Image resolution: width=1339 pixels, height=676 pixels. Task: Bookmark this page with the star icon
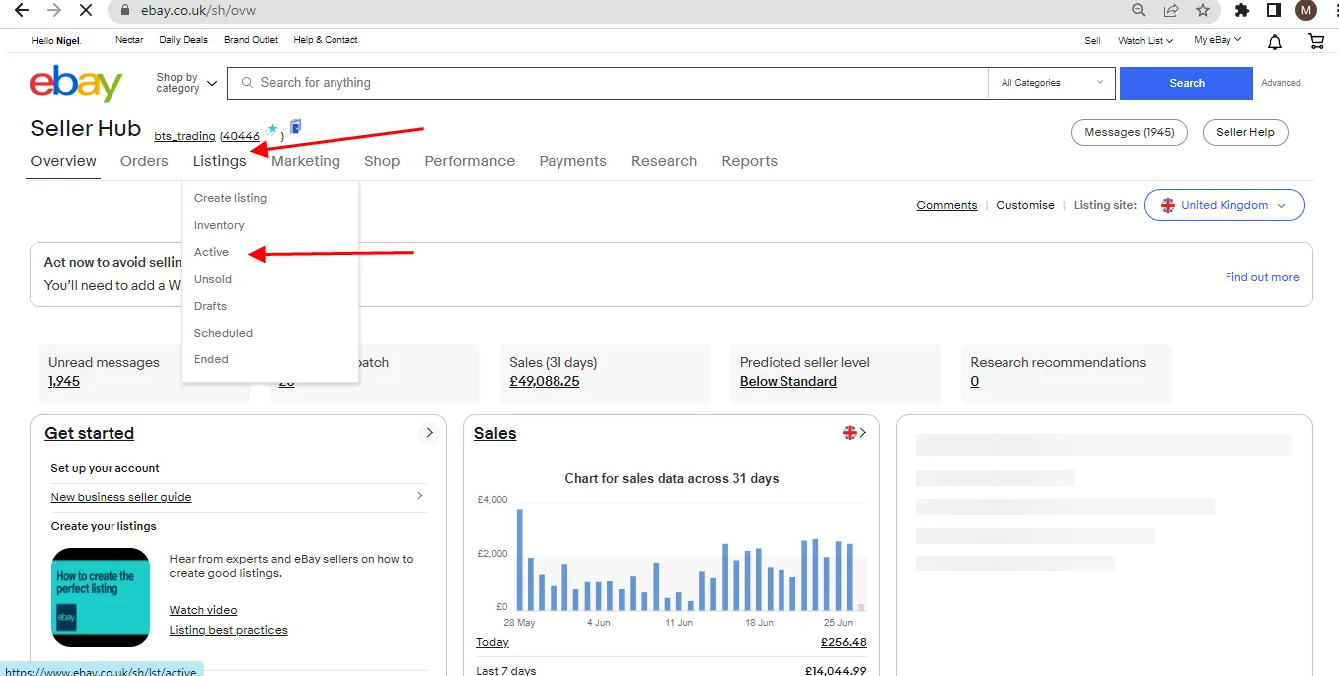pyautogui.click(x=1203, y=10)
